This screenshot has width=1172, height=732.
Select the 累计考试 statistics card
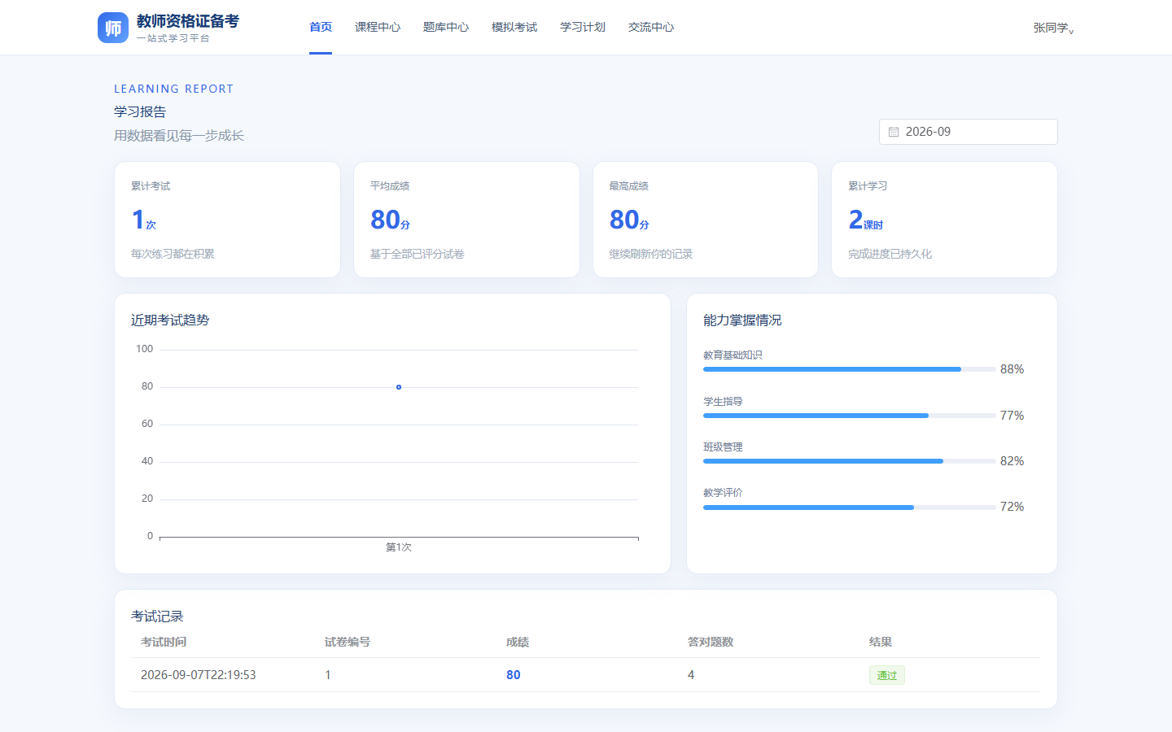[228, 220]
